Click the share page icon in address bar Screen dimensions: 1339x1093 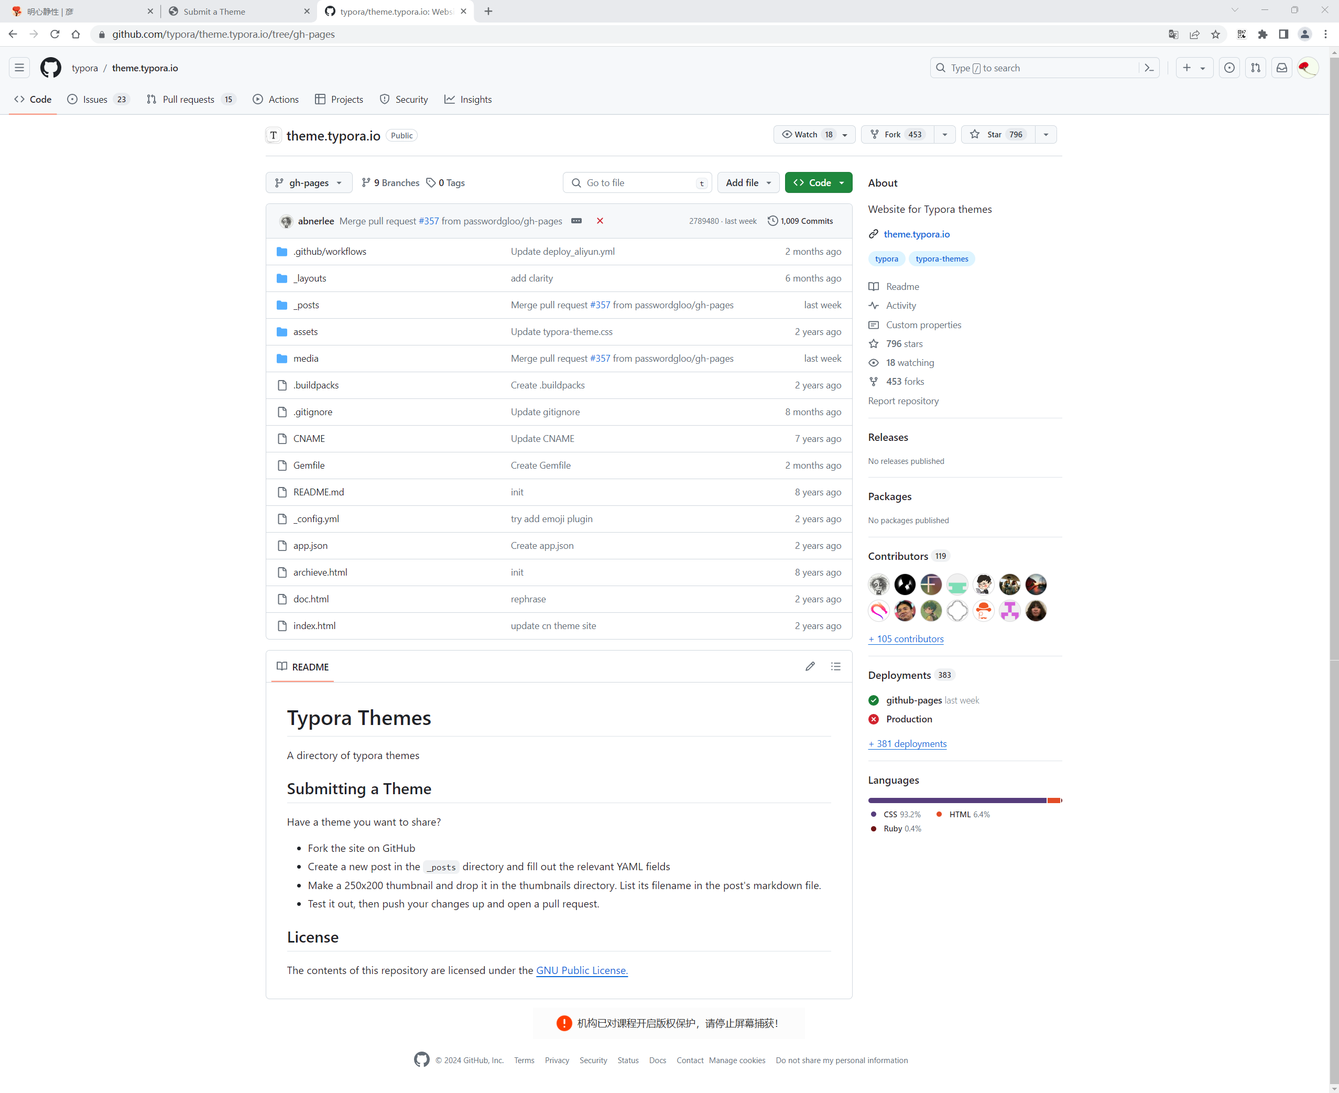1194,34
